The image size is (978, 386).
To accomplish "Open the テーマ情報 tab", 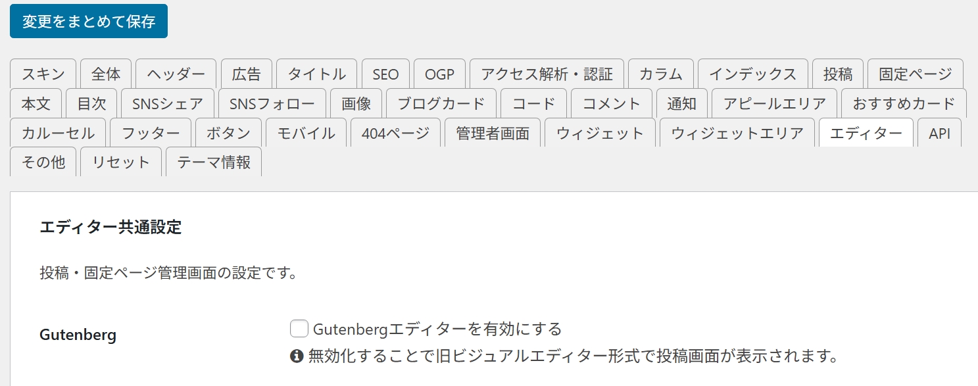I will pos(214,162).
